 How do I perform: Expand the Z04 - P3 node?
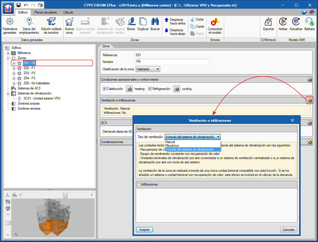pyautogui.click(x=14, y=78)
